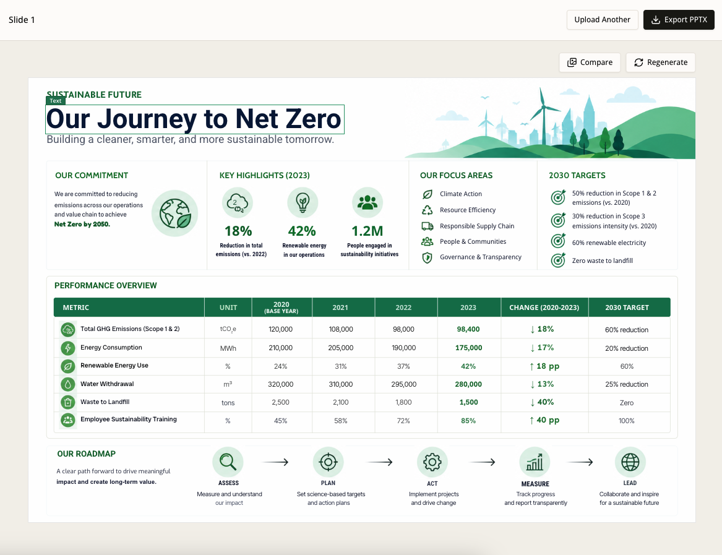The height and width of the screenshot is (555, 722).
Task: Click target icon beside 30% reduction Scope 3
Action: (x=558, y=220)
